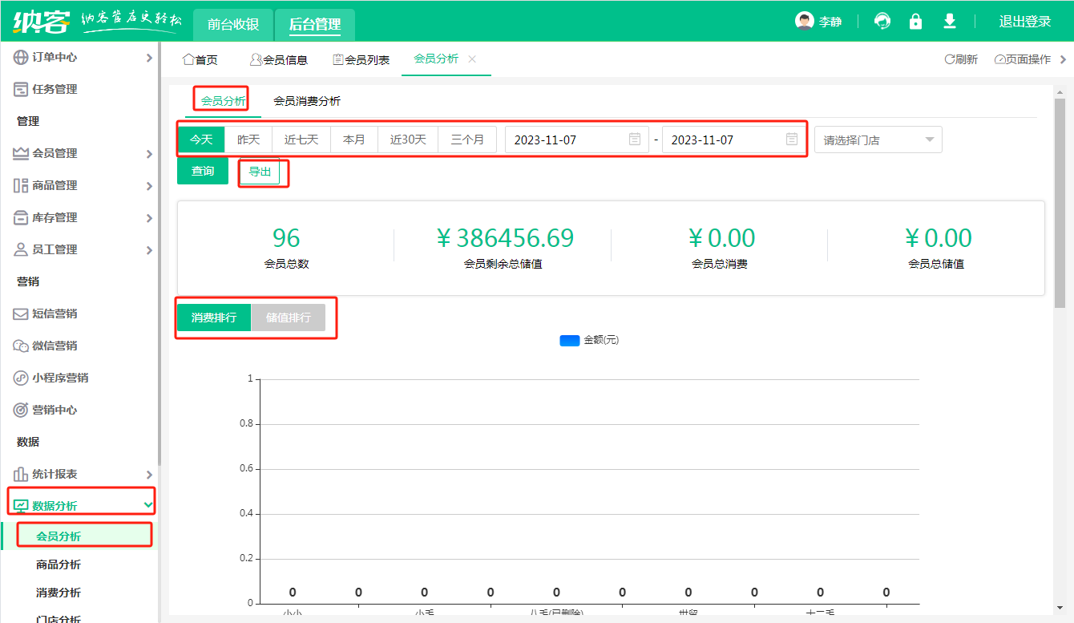Switch to the 消费排行 ranking view
The image size is (1074, 623).
(x=214, y=318)
